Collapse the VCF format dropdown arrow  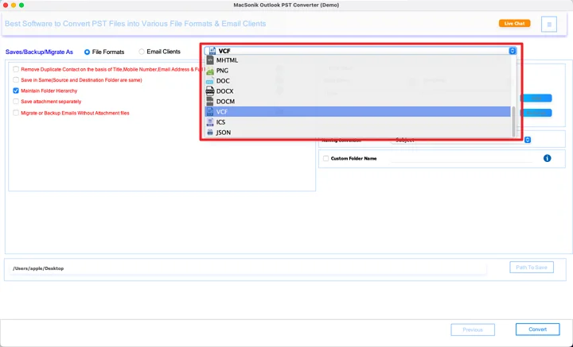(513, 51)
